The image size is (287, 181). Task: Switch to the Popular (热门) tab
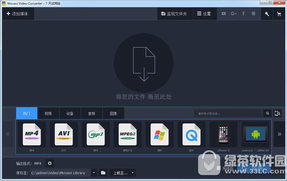pyautogui.click(x=27, y=113)
